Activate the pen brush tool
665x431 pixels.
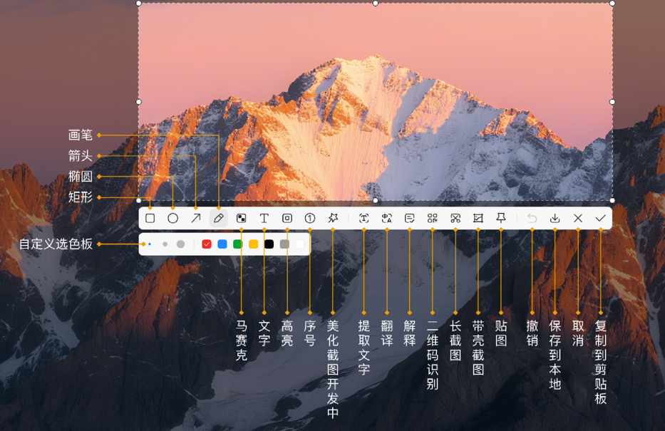[218, 218]
